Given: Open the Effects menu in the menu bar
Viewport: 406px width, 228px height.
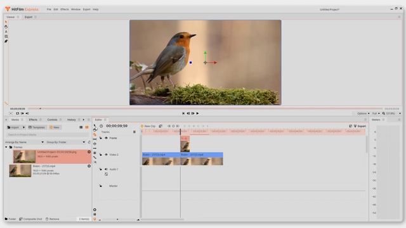Looking at the screenshot, I should coord(65,9).
